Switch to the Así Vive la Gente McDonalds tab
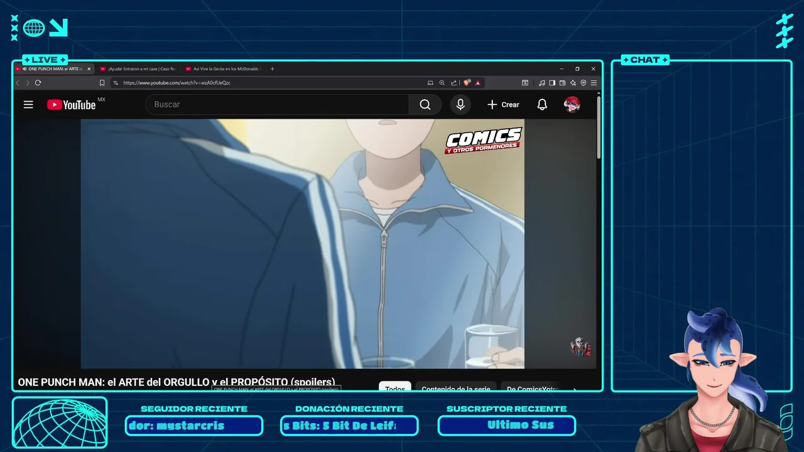Viewport: 804px width, 452px height. (223, 69)
